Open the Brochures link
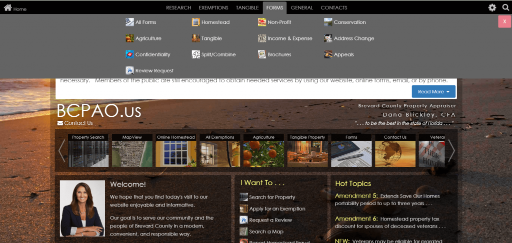The height and width of the screenshot is (243, 512). (279, 54)
